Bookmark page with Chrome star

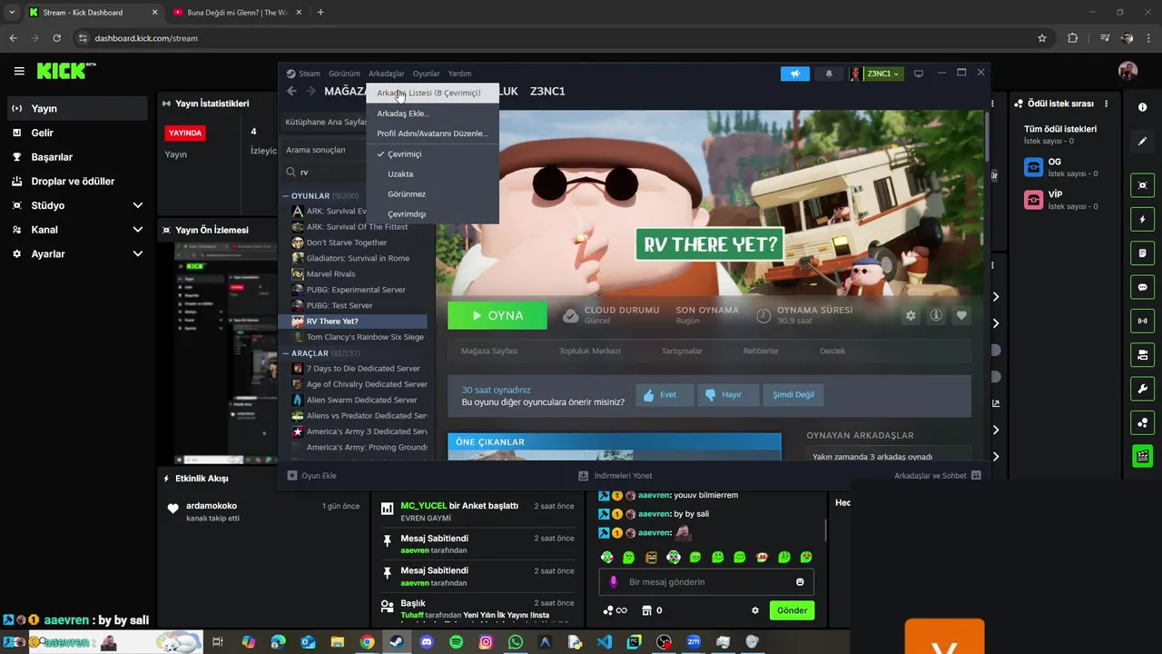[1042, 38]
